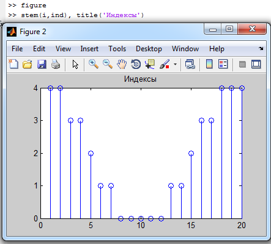The image size is (271, 244).
Task: Click the Hide Plot Tools icon
Action: tap(242, 65)
